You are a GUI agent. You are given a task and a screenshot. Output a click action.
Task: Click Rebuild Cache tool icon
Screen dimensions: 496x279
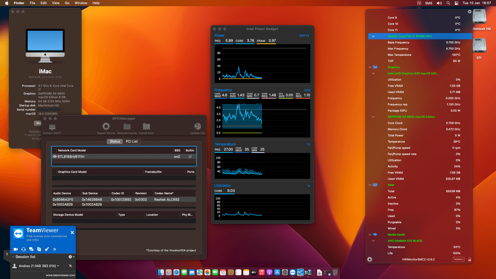pos(127,127)
